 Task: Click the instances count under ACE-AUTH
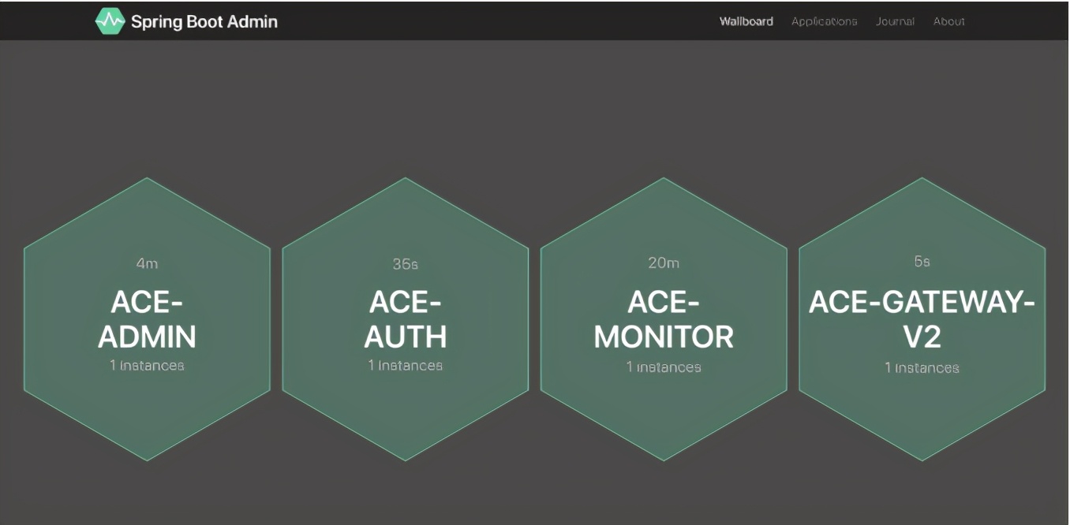tap(406, 366)
